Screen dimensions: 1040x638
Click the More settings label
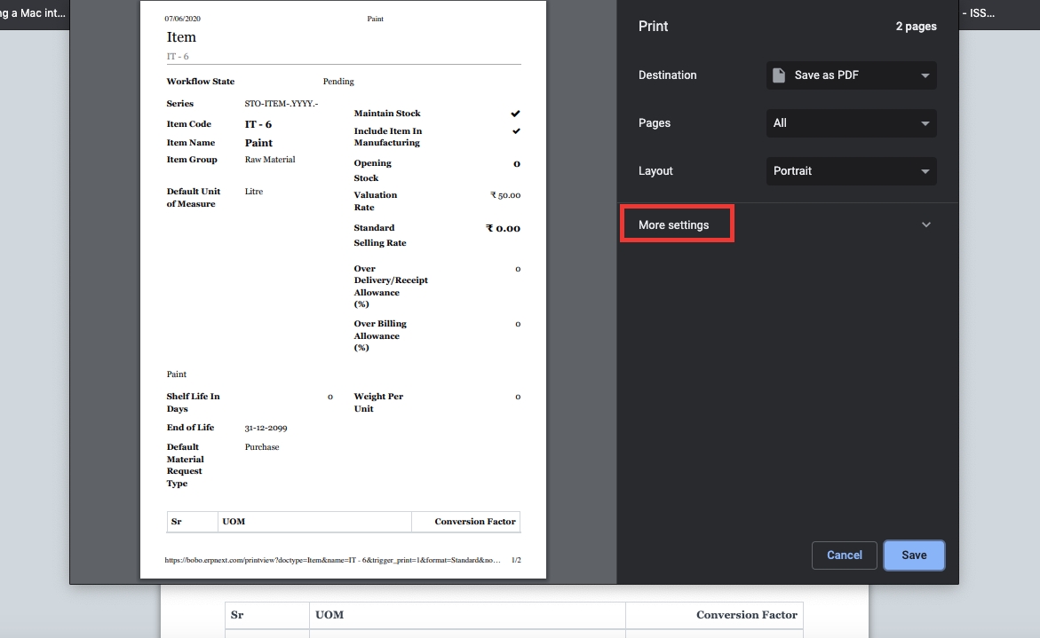(674, 225)
